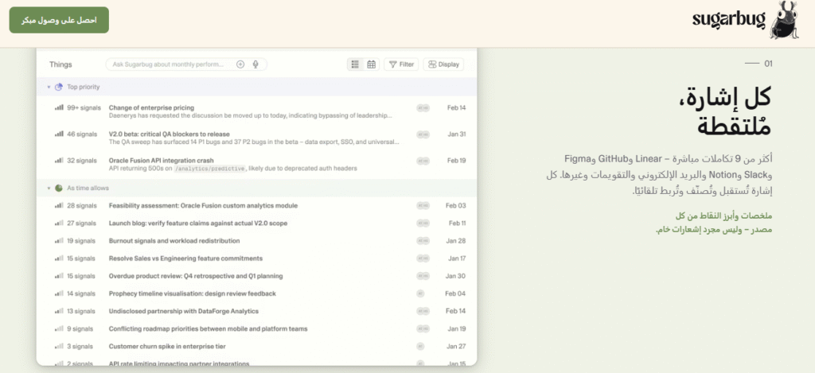Switch to list view layout

coord(355,64)
